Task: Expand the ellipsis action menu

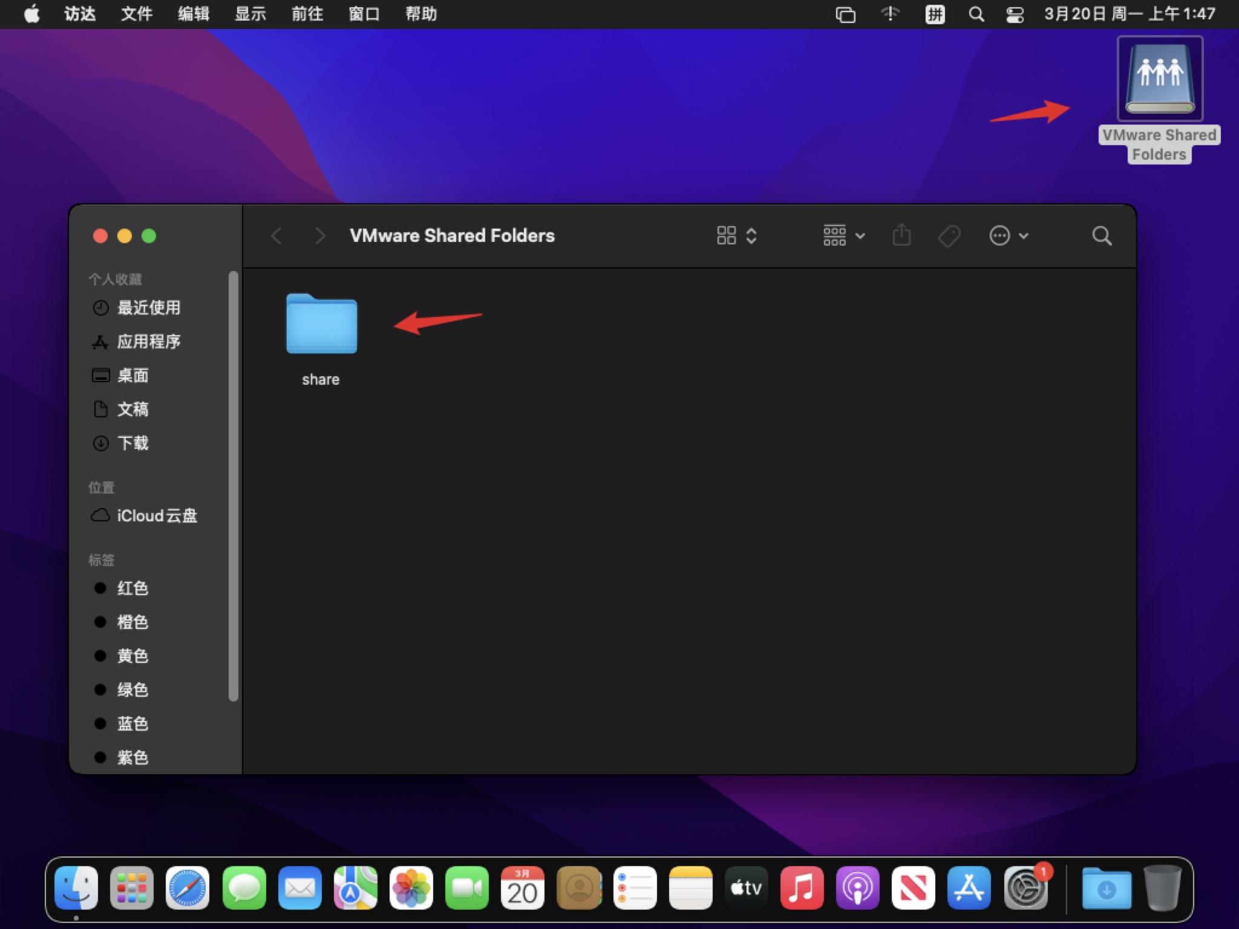Action: [1009, 236]
